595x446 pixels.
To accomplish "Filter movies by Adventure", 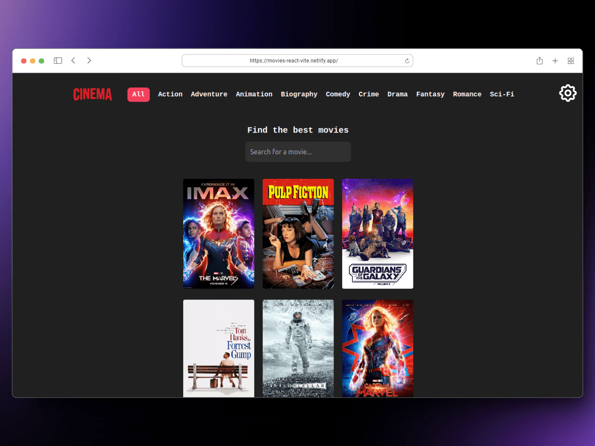I will (209, 94).
